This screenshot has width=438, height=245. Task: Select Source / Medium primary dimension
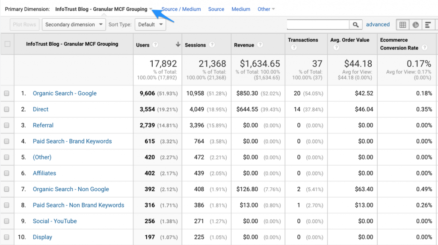click(x=181, y=9)
